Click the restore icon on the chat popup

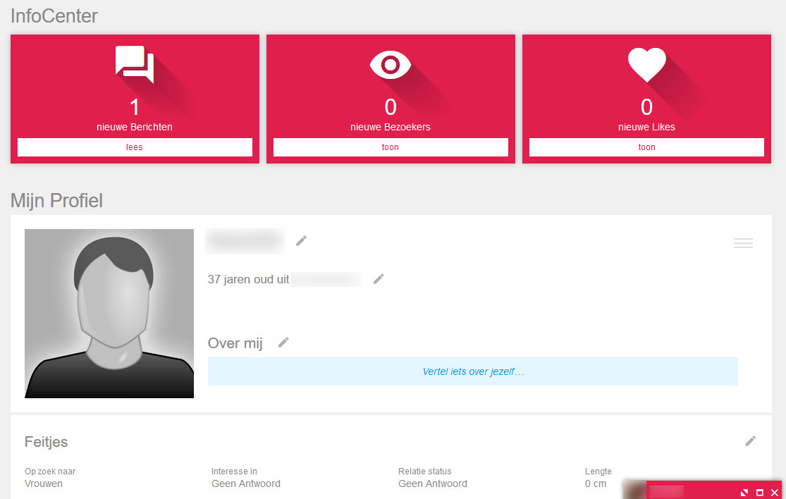pyautogui.click(x=744, y=492)
